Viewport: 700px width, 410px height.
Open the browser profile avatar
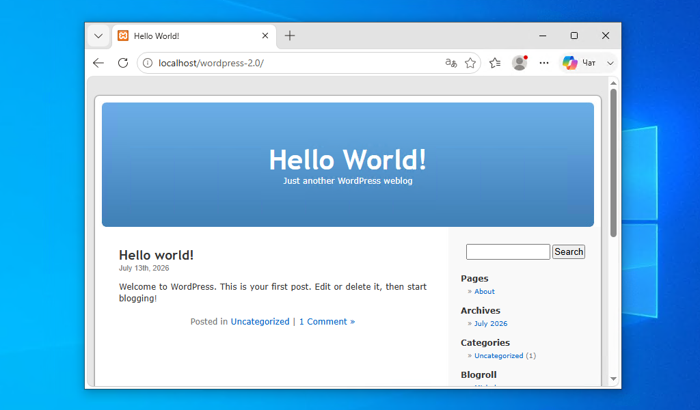(520, 63)
